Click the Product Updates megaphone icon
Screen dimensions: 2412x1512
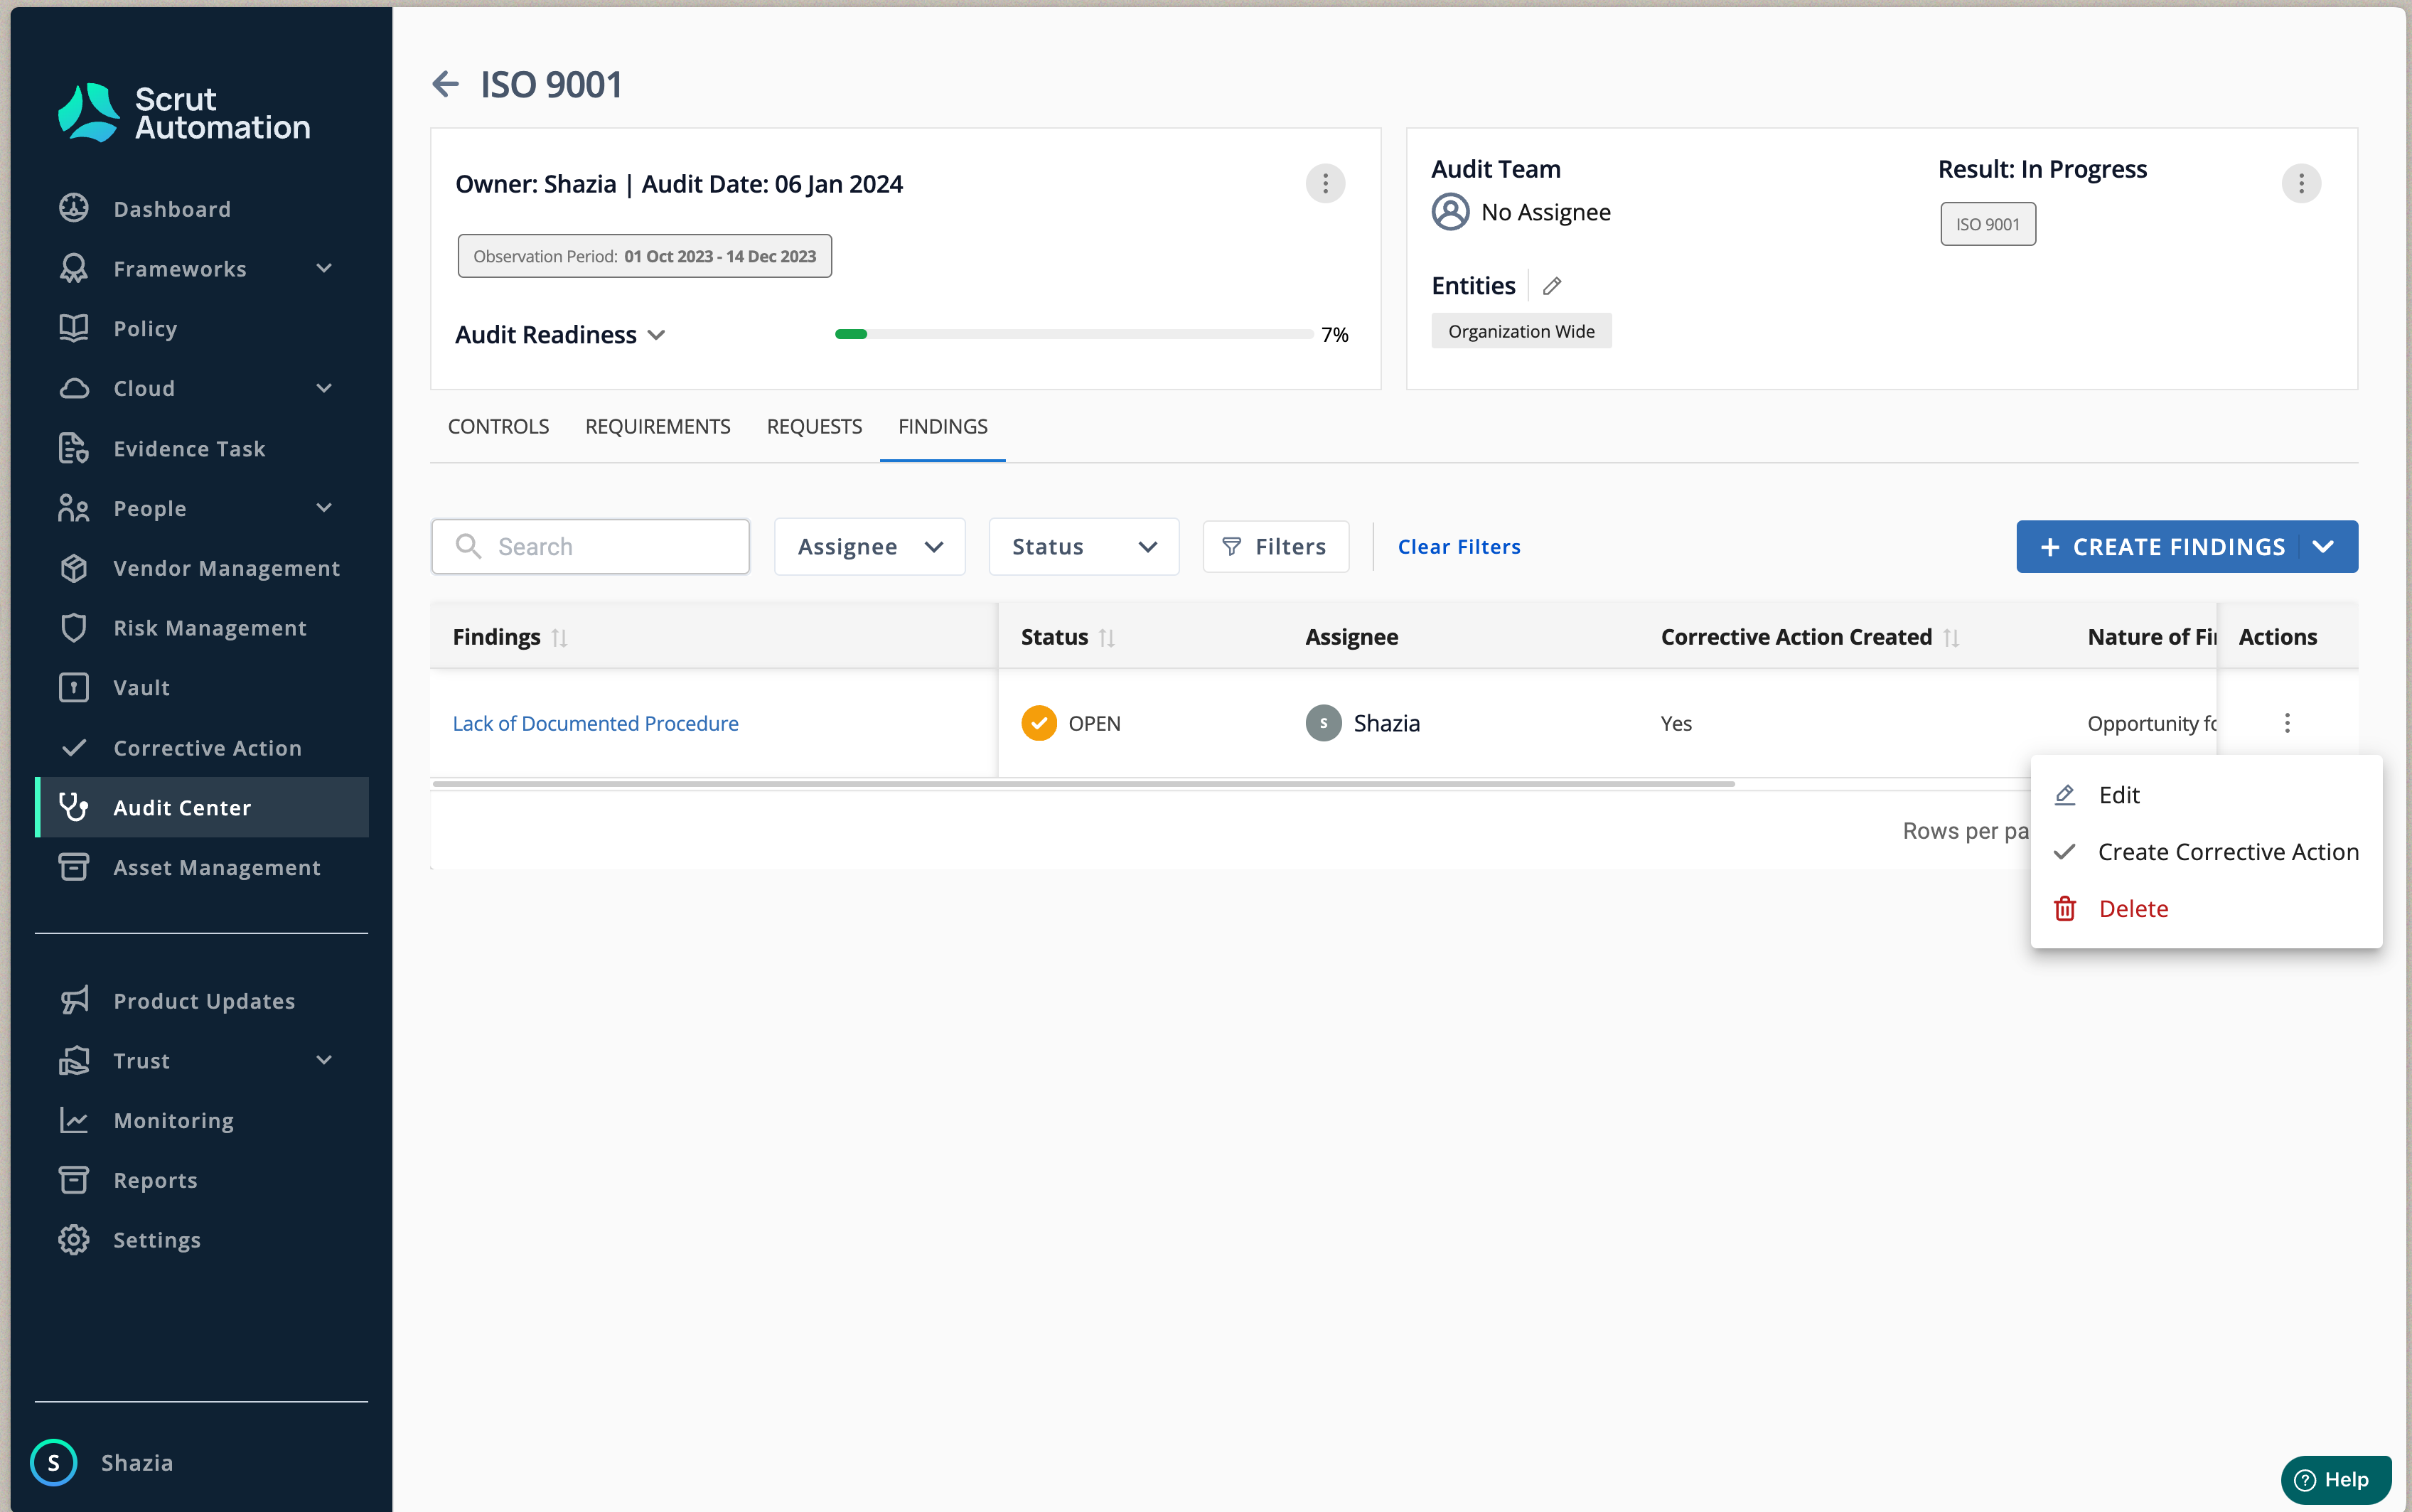pyautogui.click(x=74, y=1000)
